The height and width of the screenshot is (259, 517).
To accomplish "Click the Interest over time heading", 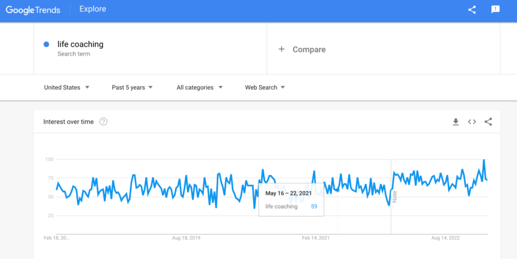I will pyautogui.click(x=69, y=122).
